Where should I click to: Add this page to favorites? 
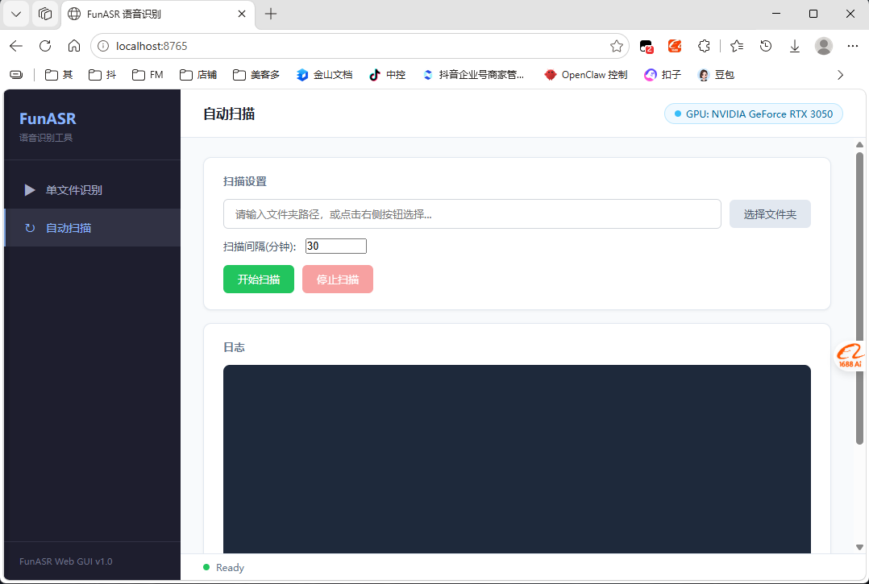pyautogui.click(x=616, y=46)
